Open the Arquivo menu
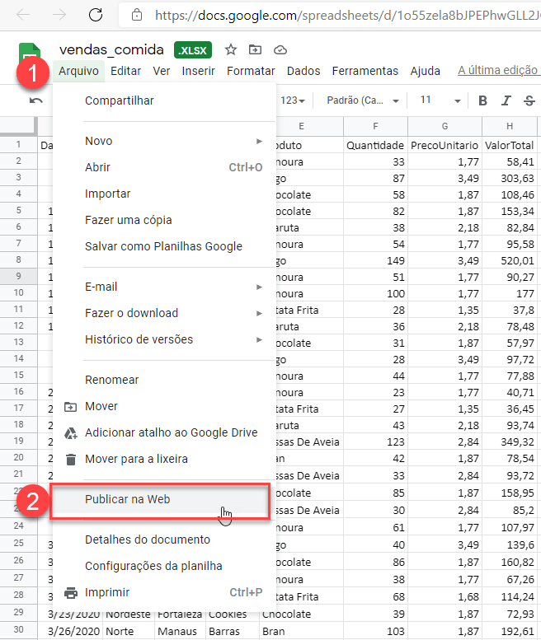Viewport: 541px width, 640px height. point(78,71)
